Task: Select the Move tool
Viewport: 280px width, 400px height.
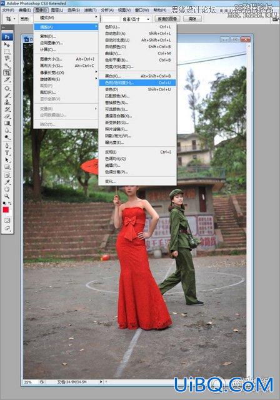Action: click(x=7, y=44)
